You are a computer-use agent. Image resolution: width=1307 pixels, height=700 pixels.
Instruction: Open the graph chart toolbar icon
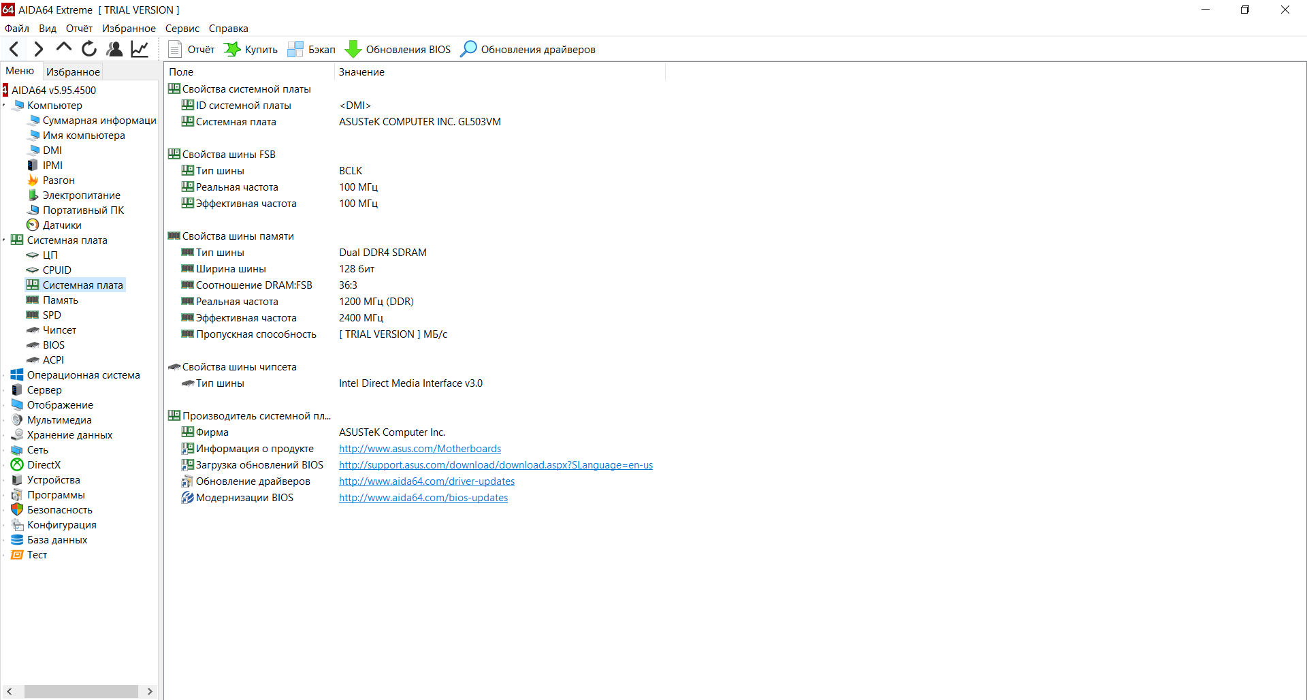pos(140,49)
